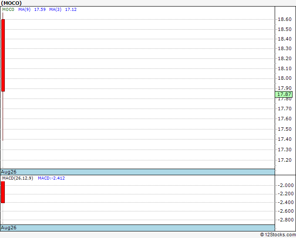This screenshot has width=296, height=238.
Task: Click the 18.60 price axis label
Action: click(x=285, y=19)
